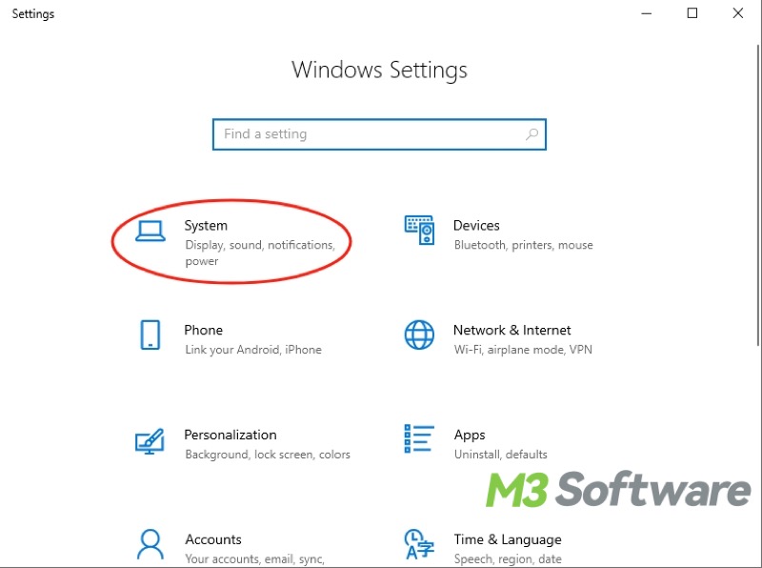Open Network & Internet label
762x568 pixels.
[512, 330]
